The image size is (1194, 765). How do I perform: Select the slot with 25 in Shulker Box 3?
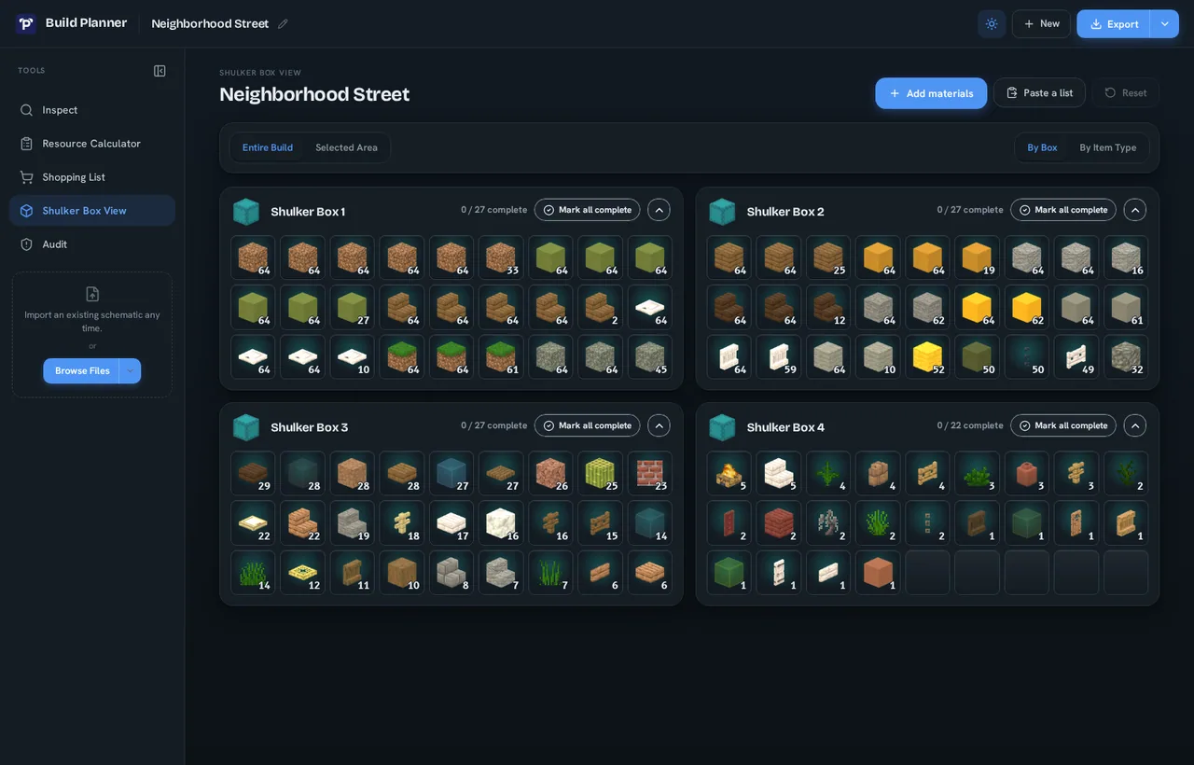600,473
